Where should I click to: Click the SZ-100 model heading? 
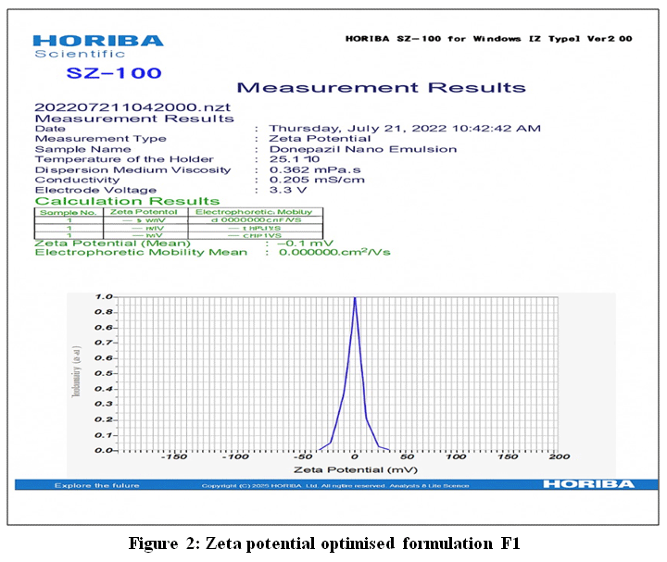(114, 73)
